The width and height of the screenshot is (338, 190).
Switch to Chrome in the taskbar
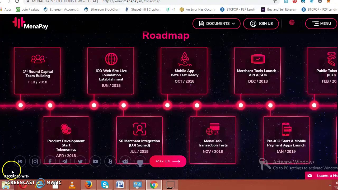click(x=154, y=185)
